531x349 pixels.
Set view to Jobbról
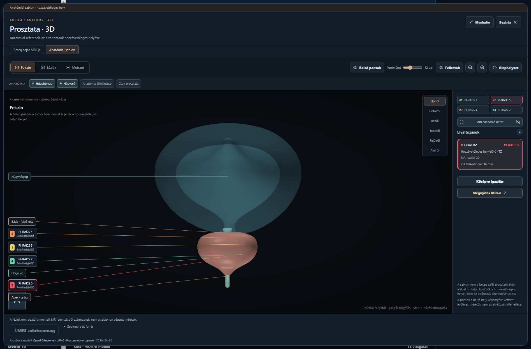point(435,131)
